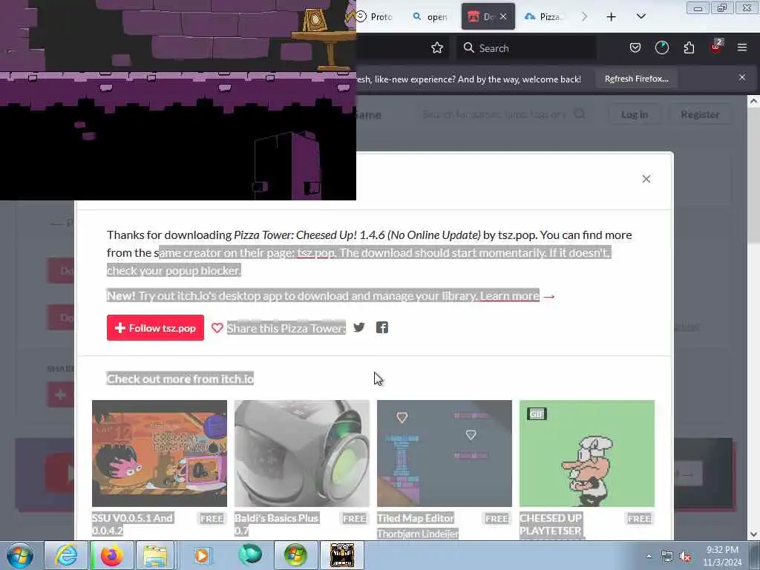760x570 pixels.
Task: Open the SSU V0.0.5.1 game thumbnail
Action: 160,453
